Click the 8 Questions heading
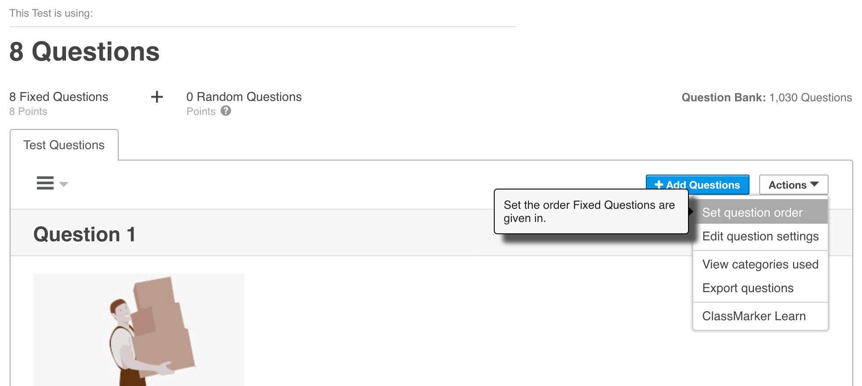862x386 pixels. [x=84, y=52]
